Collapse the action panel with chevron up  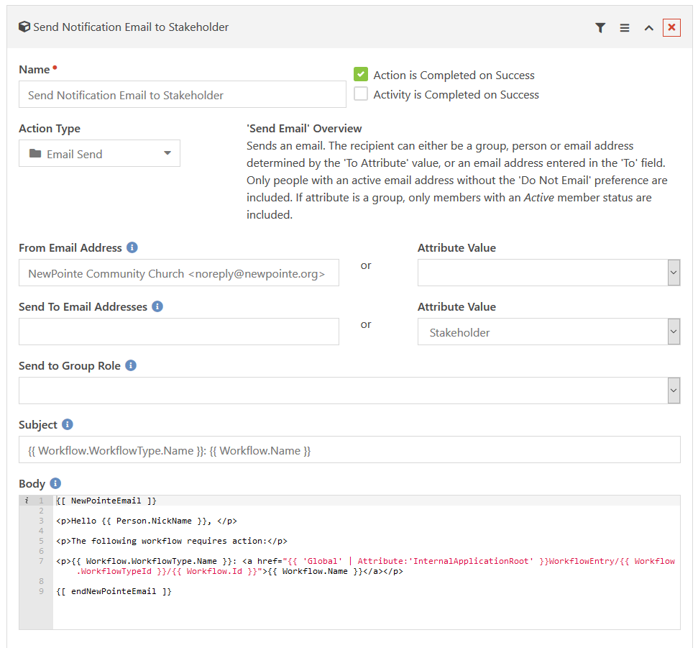(649, 28)
